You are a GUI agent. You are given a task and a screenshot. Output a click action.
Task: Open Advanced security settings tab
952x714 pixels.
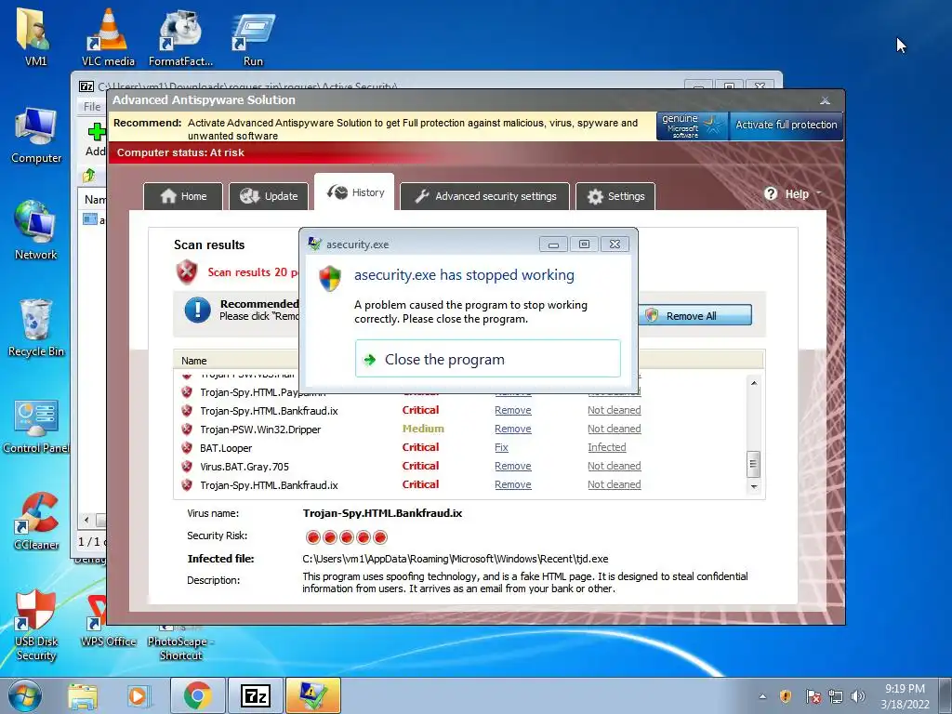485,196
